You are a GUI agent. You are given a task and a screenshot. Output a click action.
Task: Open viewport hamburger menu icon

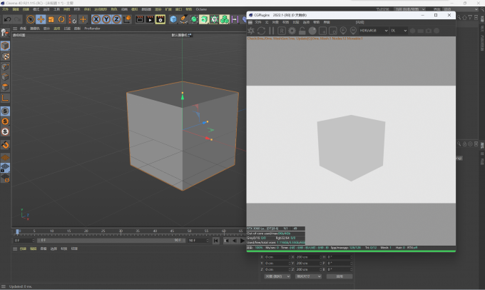[15, 29]
